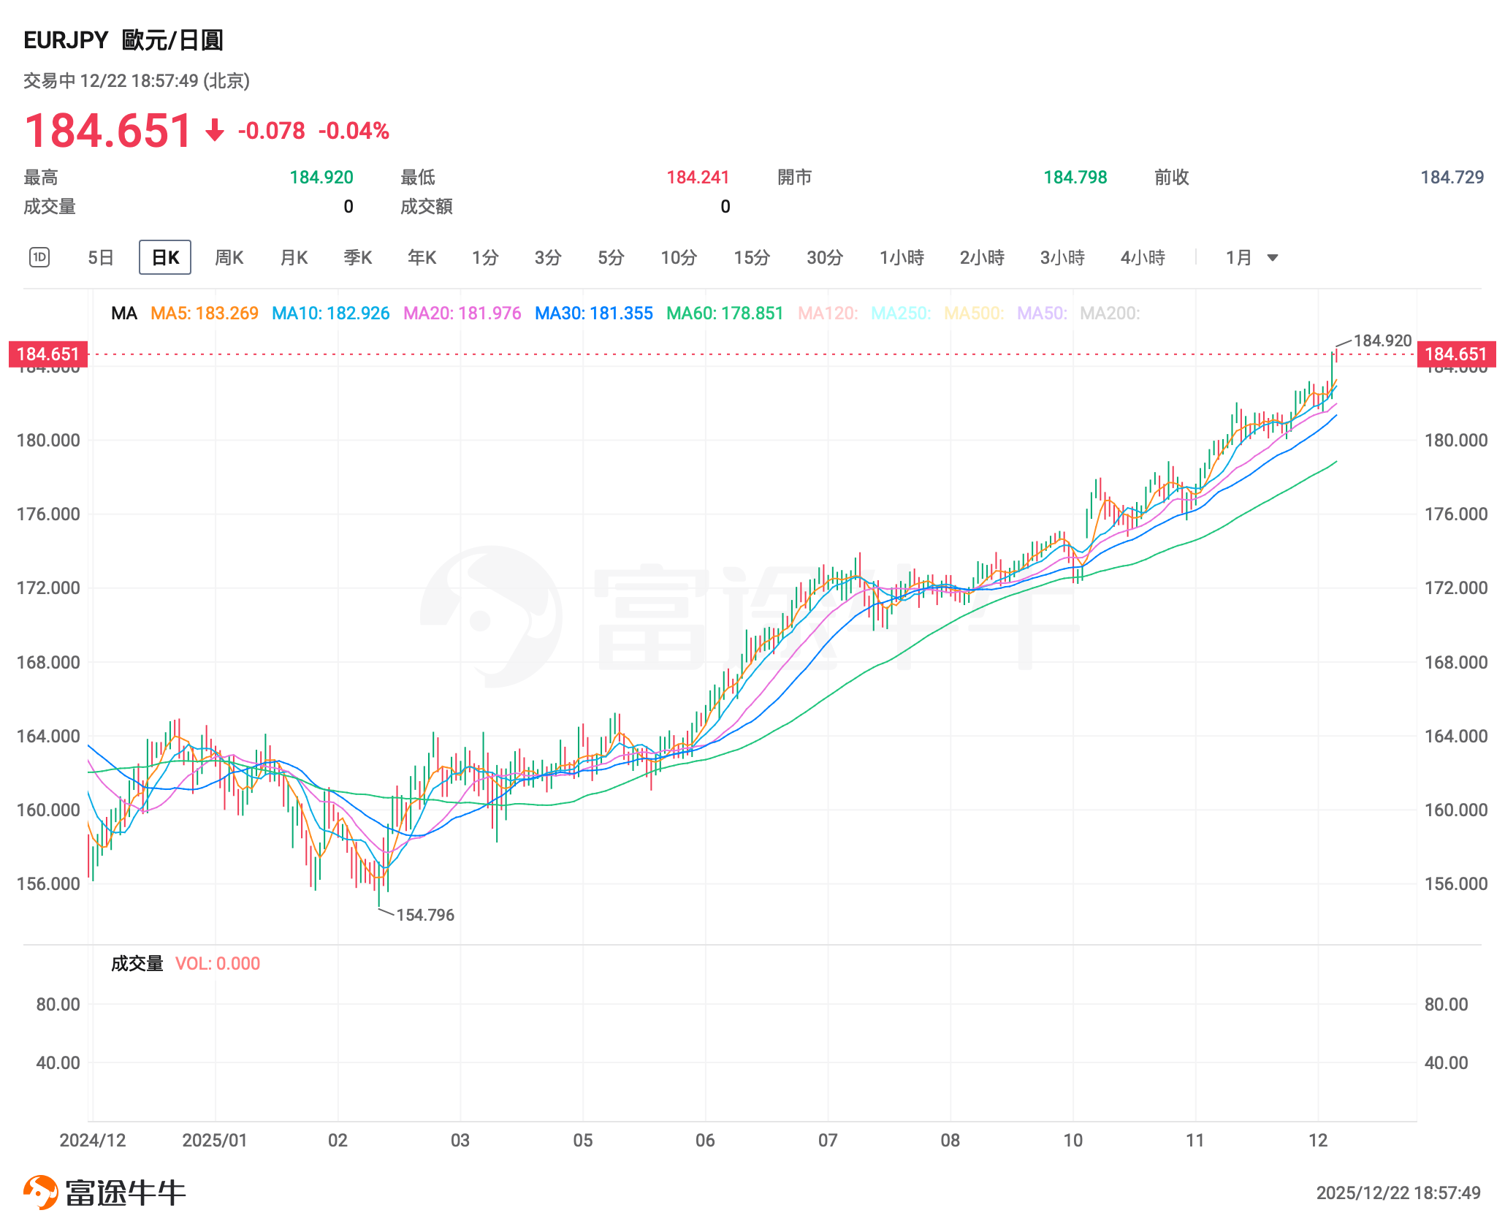Click the MA indicator group label

click(x=124, y=313)
